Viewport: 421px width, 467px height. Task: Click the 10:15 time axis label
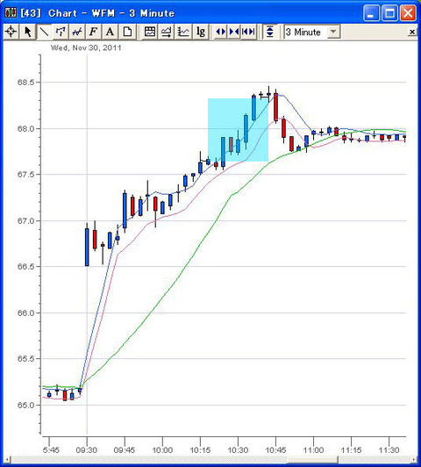tap(200, 449)
